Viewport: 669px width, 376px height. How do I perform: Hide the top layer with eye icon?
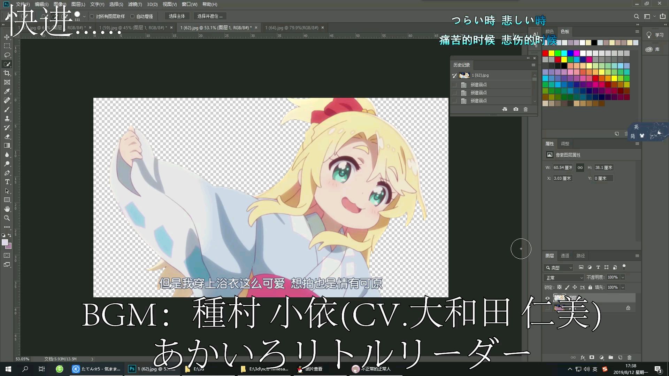(x=547, y=298)
